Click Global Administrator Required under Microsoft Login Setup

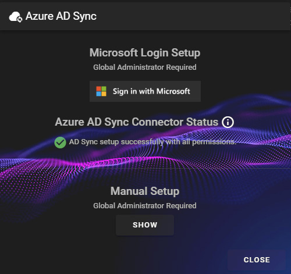coord(145,67)
